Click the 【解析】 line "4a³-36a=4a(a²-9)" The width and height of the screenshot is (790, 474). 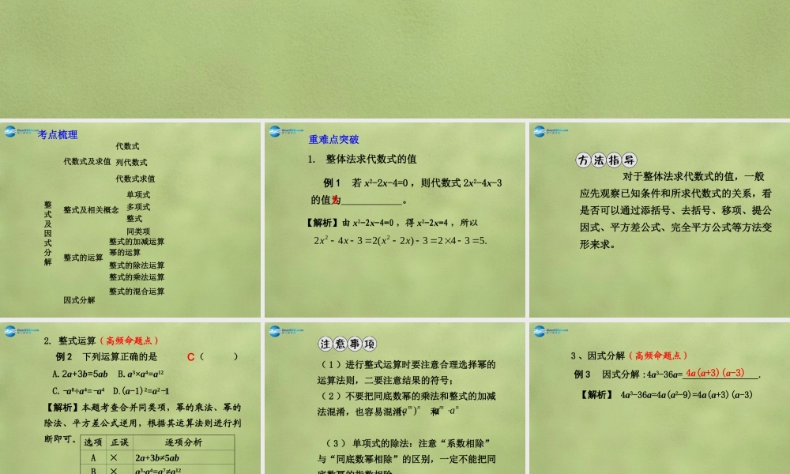666,395
